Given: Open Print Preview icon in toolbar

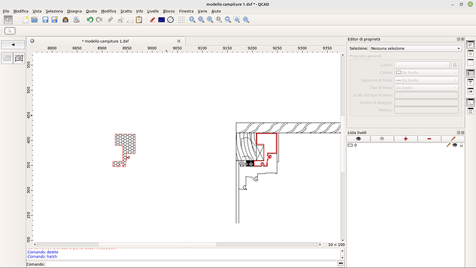Looking at the screenshot, I should 76,20.
